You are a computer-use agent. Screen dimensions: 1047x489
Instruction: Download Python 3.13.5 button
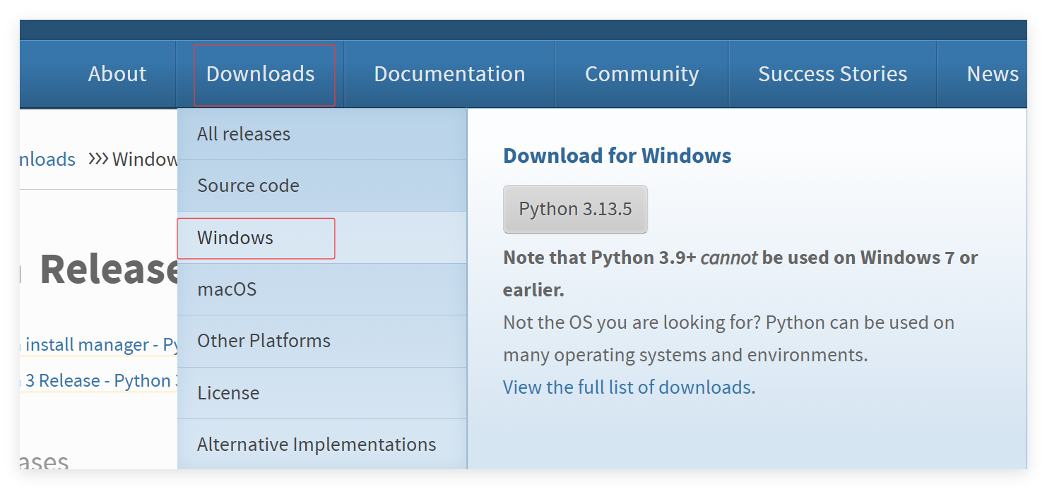pyautogui.click(x=575, y=210)
